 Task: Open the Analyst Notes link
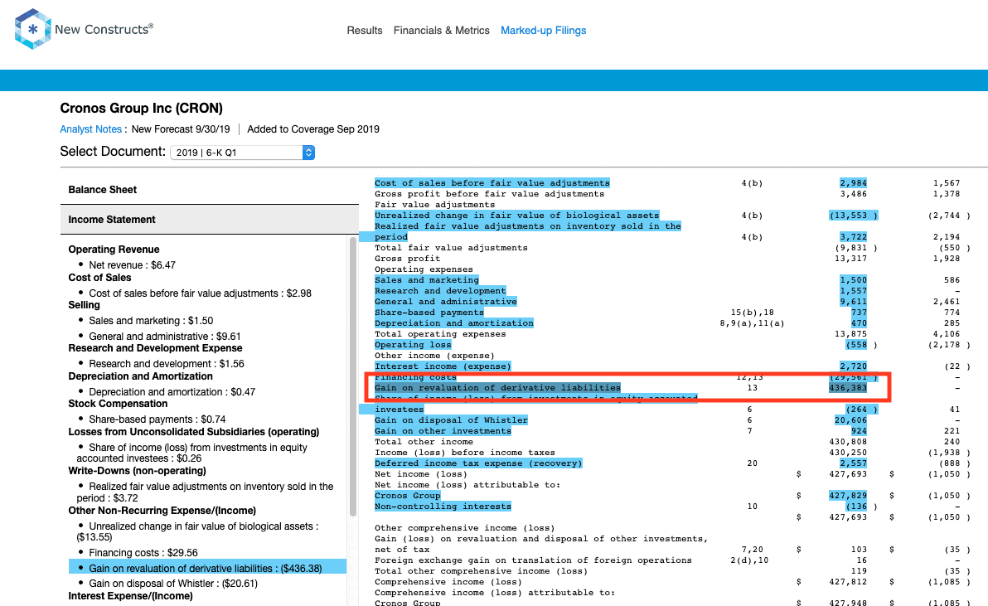point(90,129)
